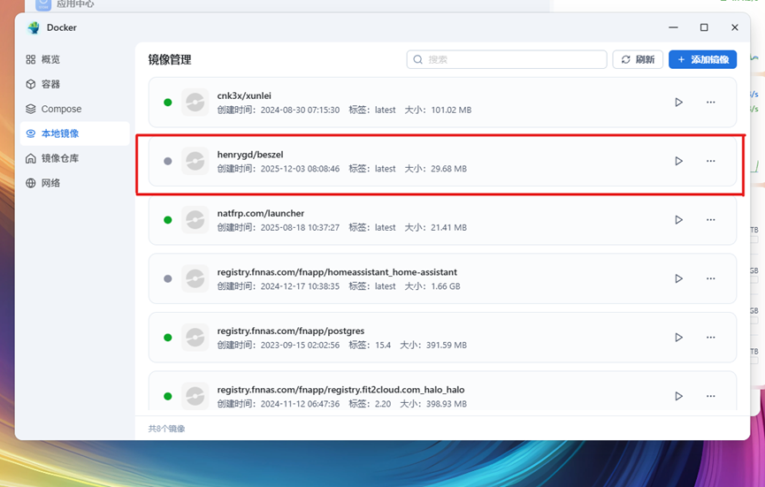
Task: Go to the 网络 network section
Action: [x=74, y=183]
